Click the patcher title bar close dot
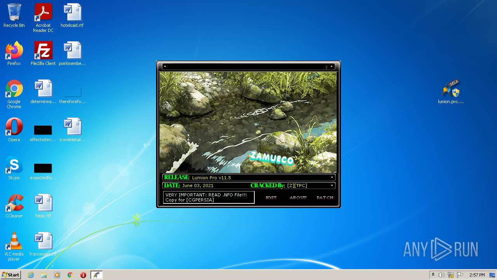 (x=332, y=66)
